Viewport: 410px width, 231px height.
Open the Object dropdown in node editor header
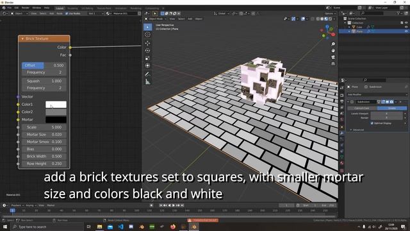pos(19,13)
